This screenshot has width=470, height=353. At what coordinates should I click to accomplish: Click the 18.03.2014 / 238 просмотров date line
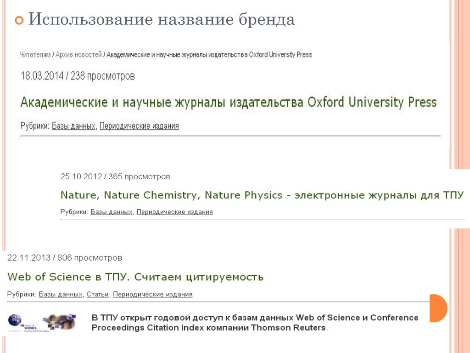(78, 76)
